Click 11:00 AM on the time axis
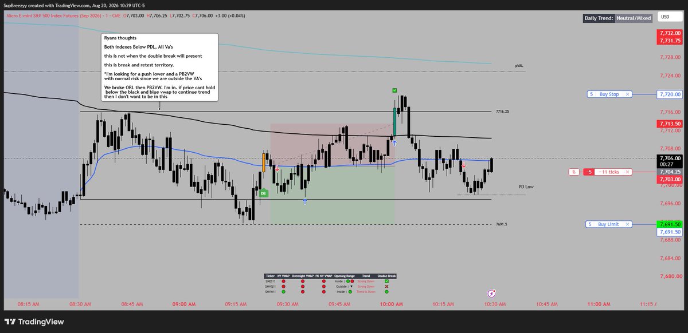Screen dimensions: 688x333 click(599, 305)
